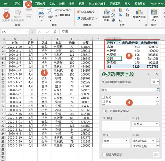165x161 pixels.
Task: Insert a line chart from ribbon
Action: (113, 15)
